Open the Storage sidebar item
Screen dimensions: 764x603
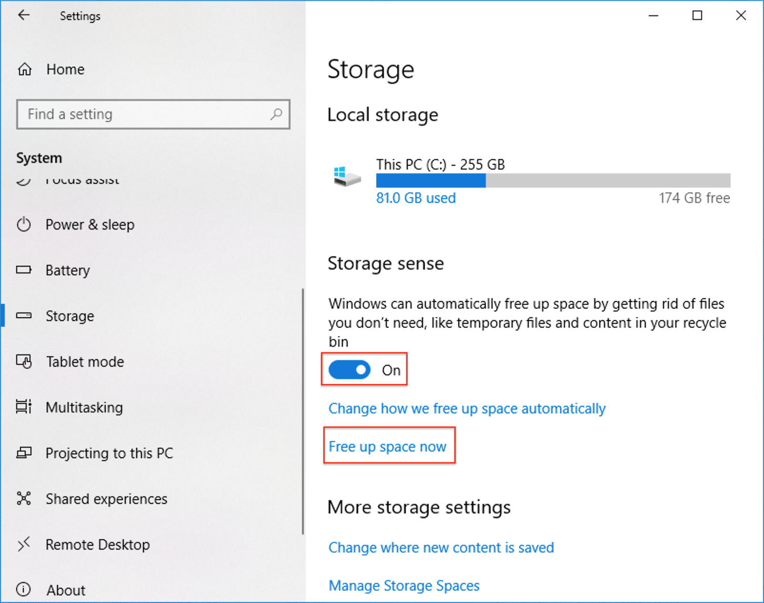click(70, 316)
